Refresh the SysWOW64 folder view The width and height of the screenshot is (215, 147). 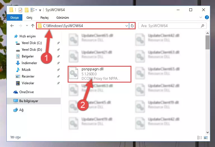coord(132,26)
